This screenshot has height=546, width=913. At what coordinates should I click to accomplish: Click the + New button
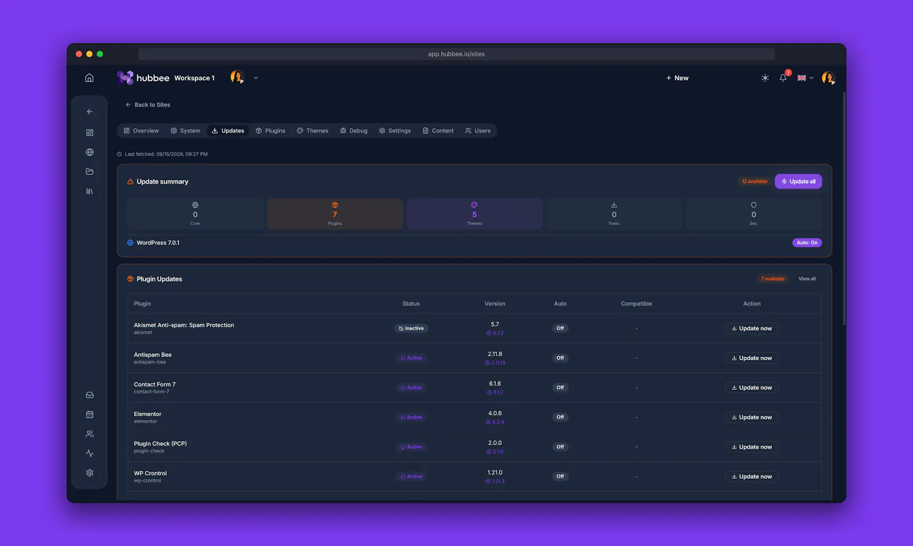(x=677, y=78)
